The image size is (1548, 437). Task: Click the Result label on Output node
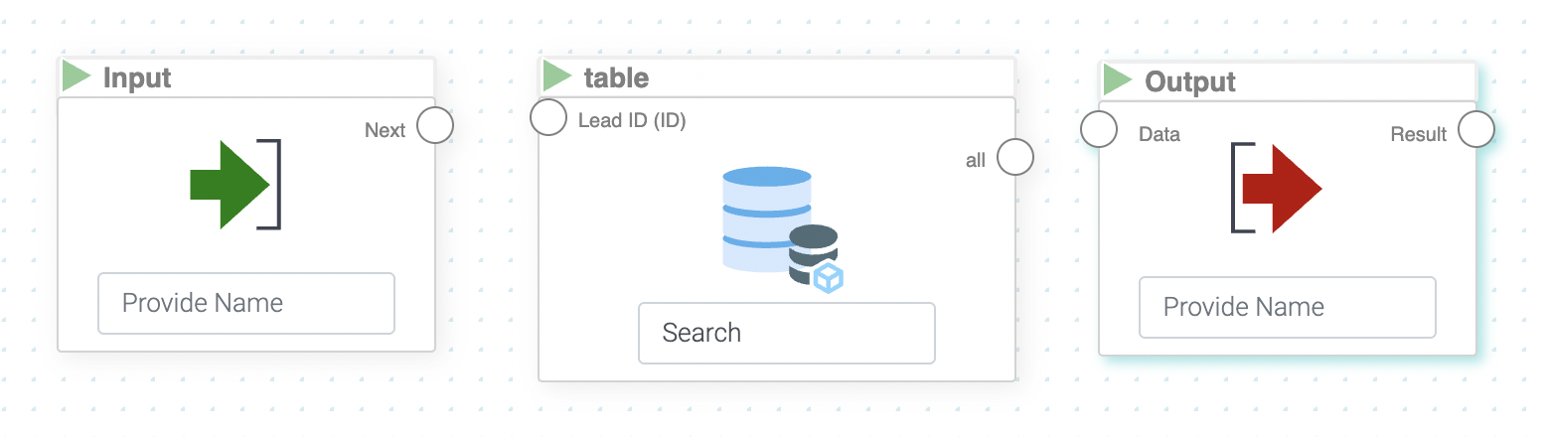click(1418, 134)
